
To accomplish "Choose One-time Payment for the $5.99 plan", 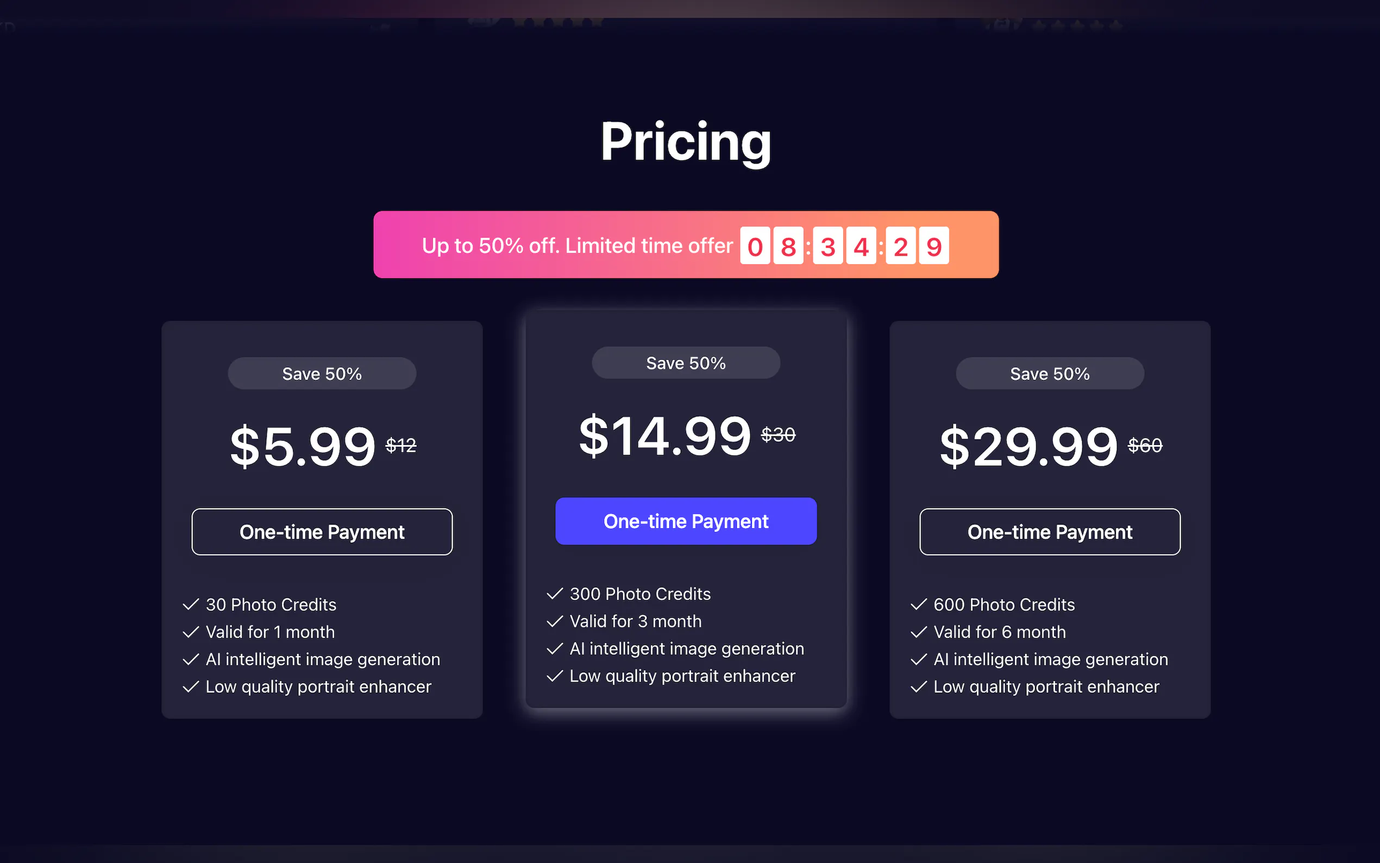I will point(322,532).
